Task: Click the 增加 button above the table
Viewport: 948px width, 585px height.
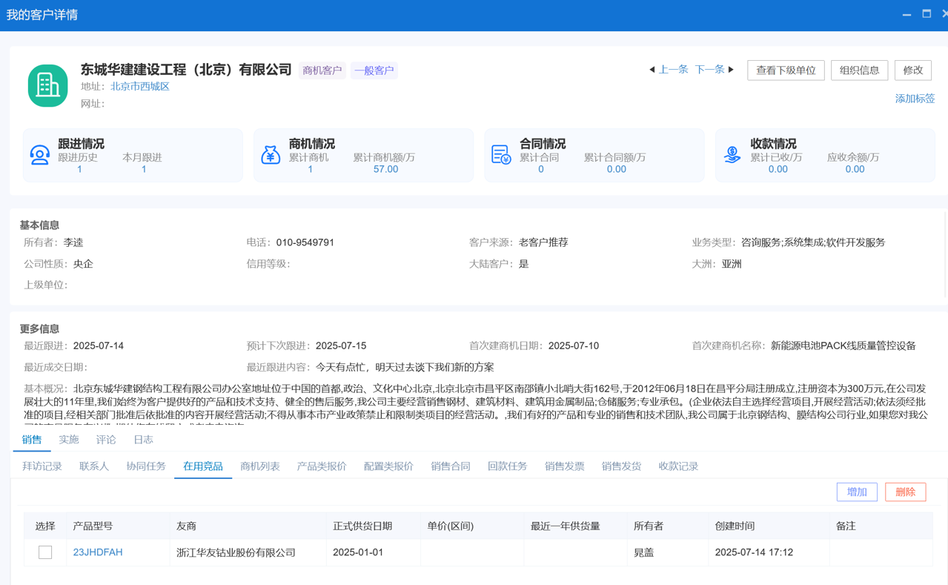Action: pyautogui.click(x=856, y=492)
